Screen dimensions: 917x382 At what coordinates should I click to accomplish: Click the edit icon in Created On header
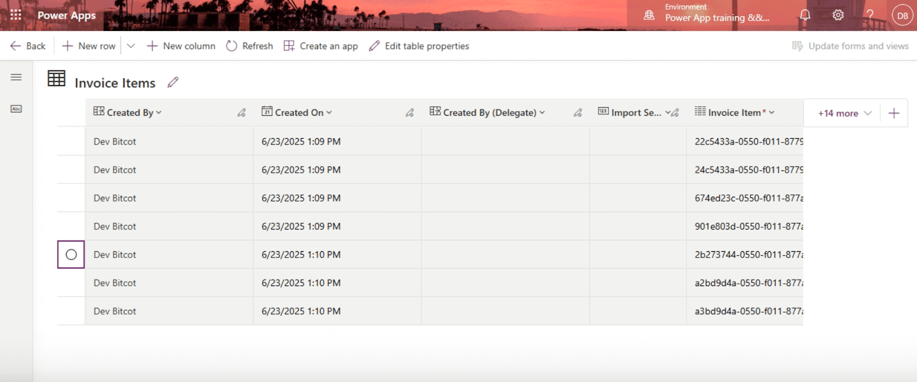click(x=409, y=113)
